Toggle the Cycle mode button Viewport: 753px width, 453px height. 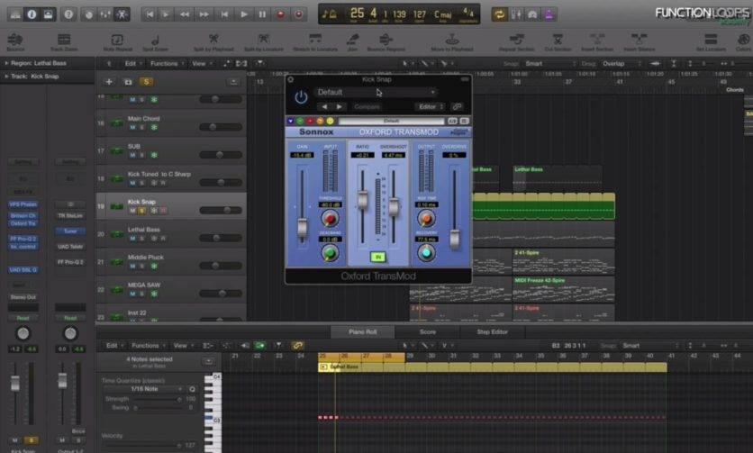coord(499,14)
